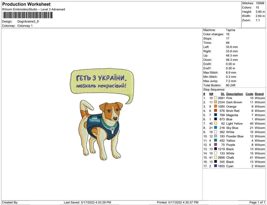
Task: Click the Purple thread color swatch
Action: 215,144
